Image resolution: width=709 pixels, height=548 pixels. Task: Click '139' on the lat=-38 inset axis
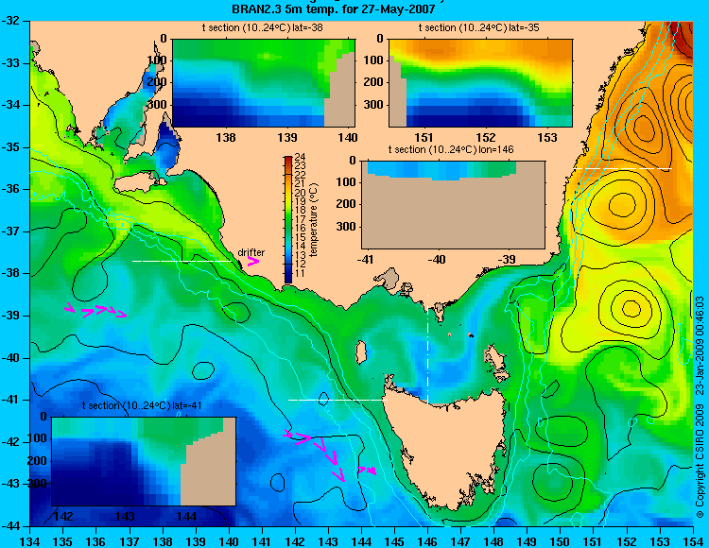point(287,137)
